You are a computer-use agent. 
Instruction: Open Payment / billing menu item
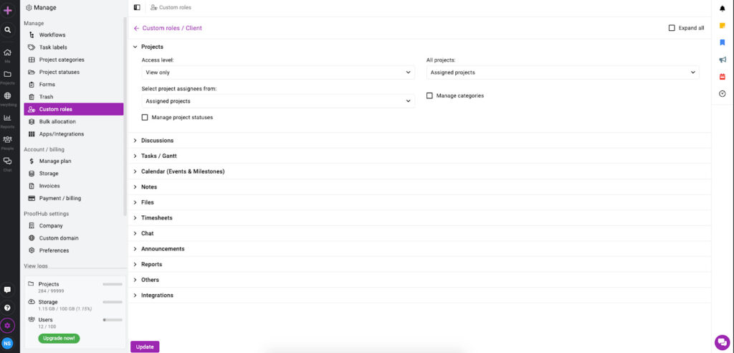point(74,198)
